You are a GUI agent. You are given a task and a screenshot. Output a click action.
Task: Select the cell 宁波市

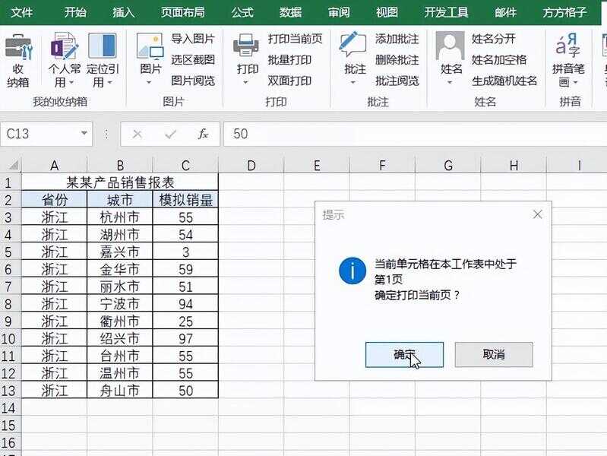(120, 304)
